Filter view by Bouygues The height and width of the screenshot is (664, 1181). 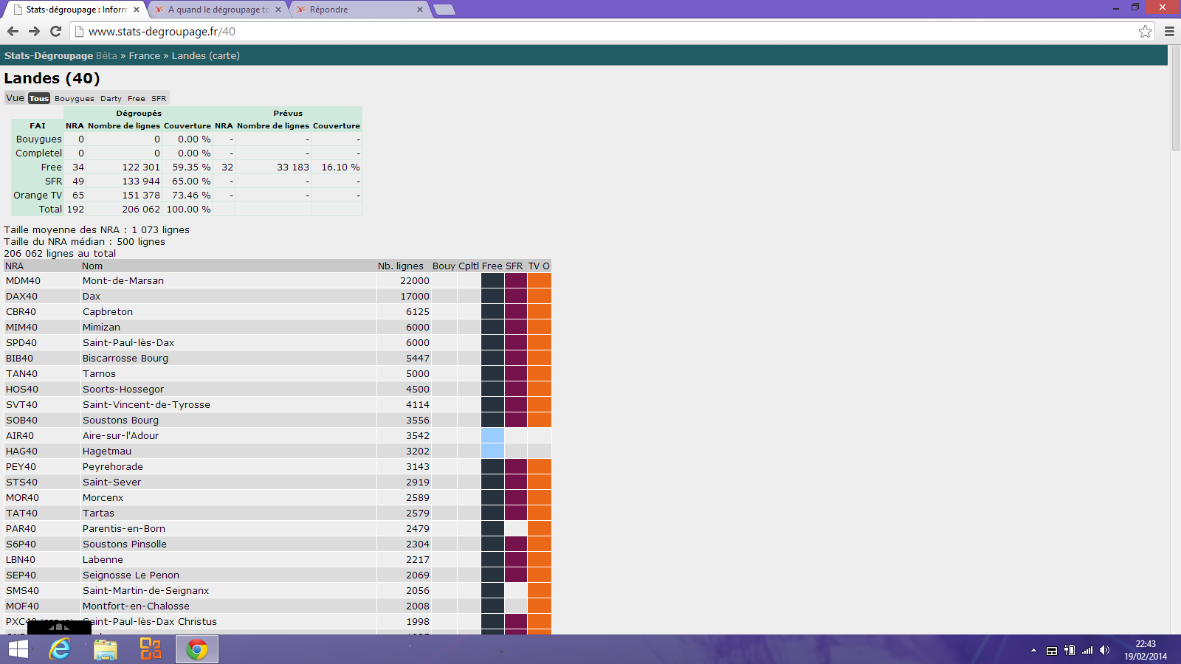click(75, 98)
